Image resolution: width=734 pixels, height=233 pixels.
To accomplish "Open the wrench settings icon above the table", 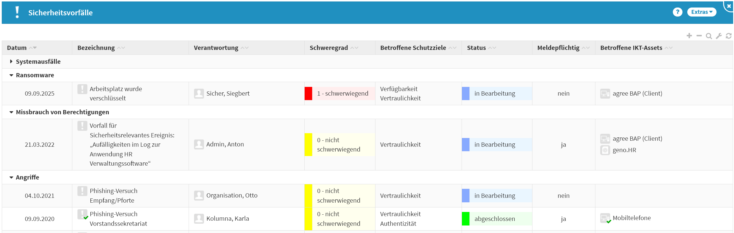I will 719,36.
